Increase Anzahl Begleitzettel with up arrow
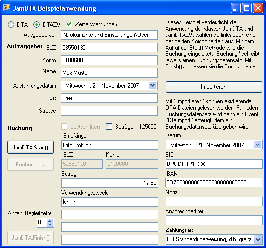 (50, 221)
